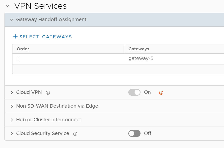Open the Cloud VPN info tooltip icon
The image size is (224, 148).
click(x=48, y=93)
